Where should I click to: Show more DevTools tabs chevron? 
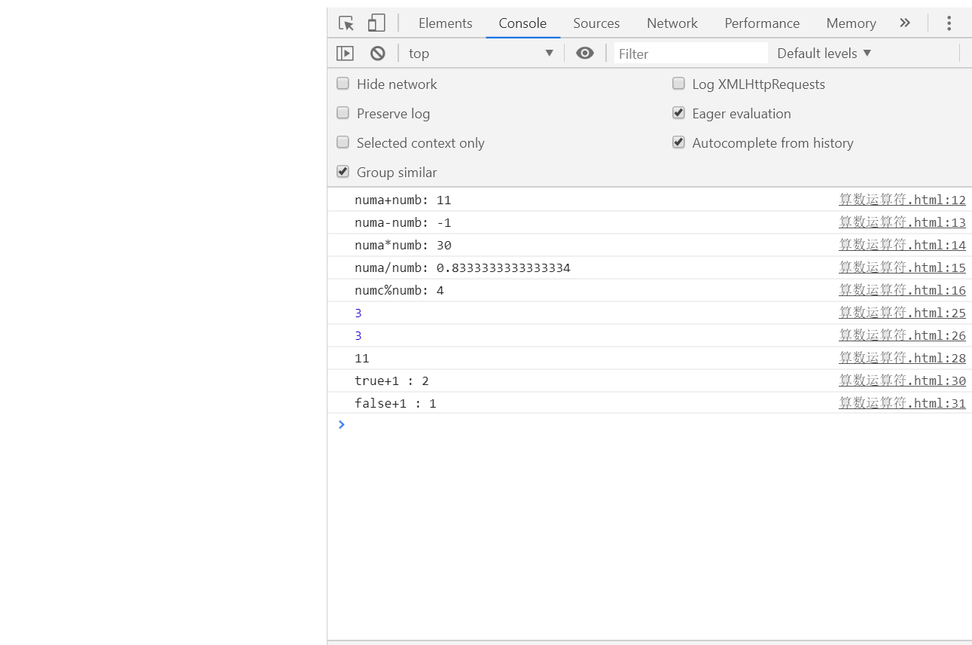(905, 23)
